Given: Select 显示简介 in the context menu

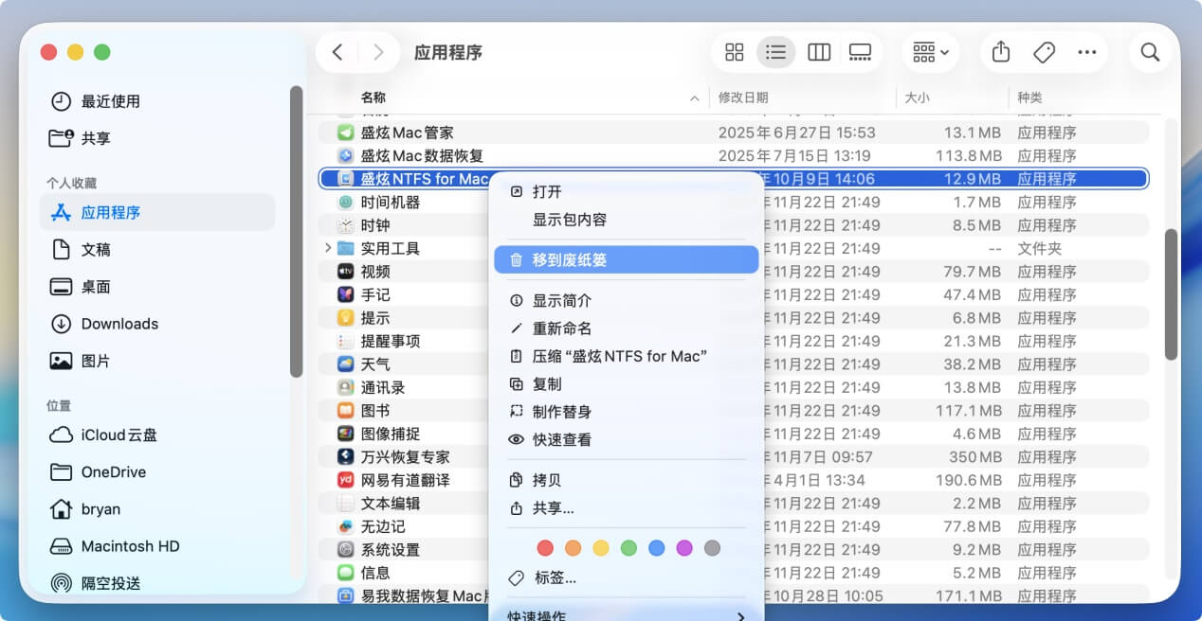Looking at the screenshot, I should pyautogui.click(x=567, y=300).
